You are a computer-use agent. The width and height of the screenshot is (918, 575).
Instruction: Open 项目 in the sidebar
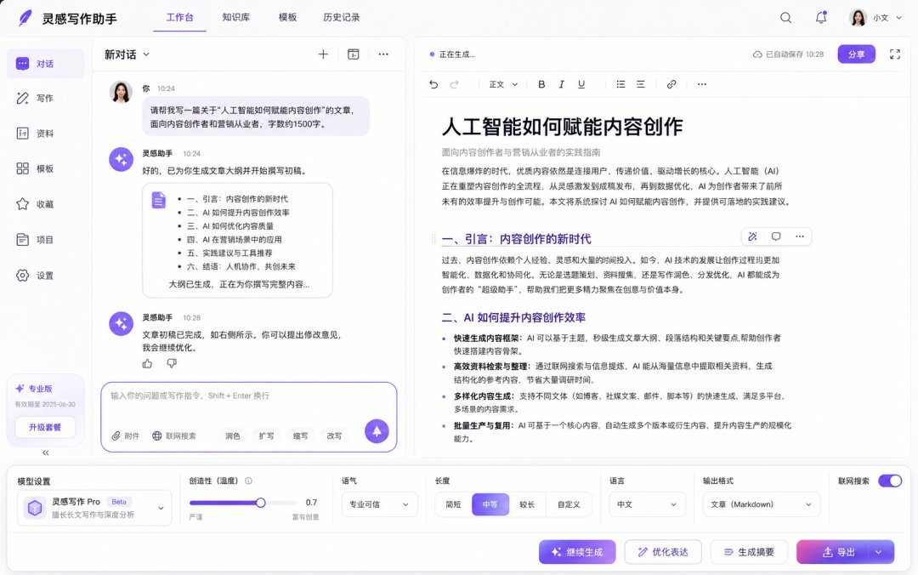coord(45,240)
